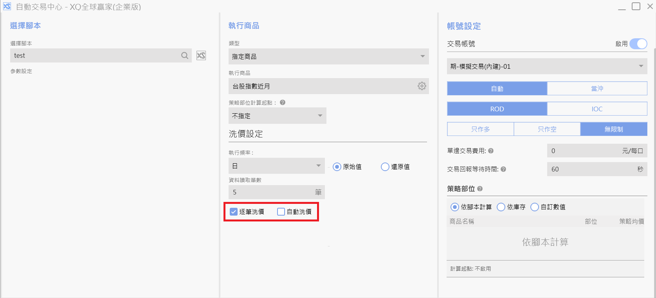Open the XS script editor icon
The image size is (656, 298).
click(201, 55)
